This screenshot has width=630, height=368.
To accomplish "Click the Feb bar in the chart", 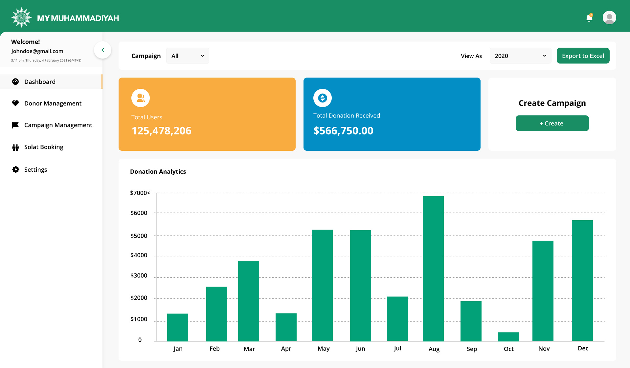I will (217, 314).
